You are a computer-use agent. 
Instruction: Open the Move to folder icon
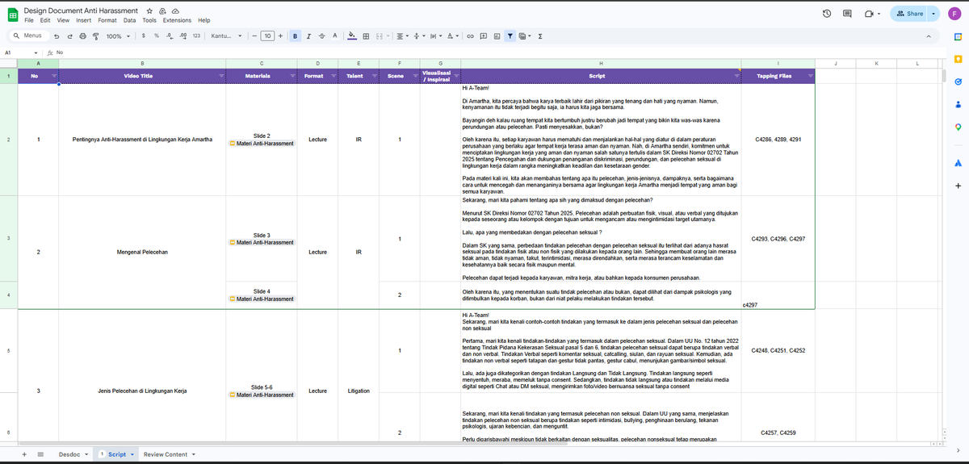162,11
